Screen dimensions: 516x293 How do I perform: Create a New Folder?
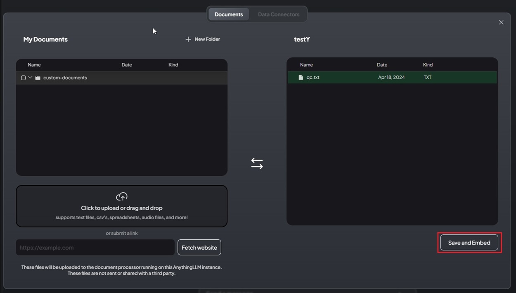click(203, 39)
